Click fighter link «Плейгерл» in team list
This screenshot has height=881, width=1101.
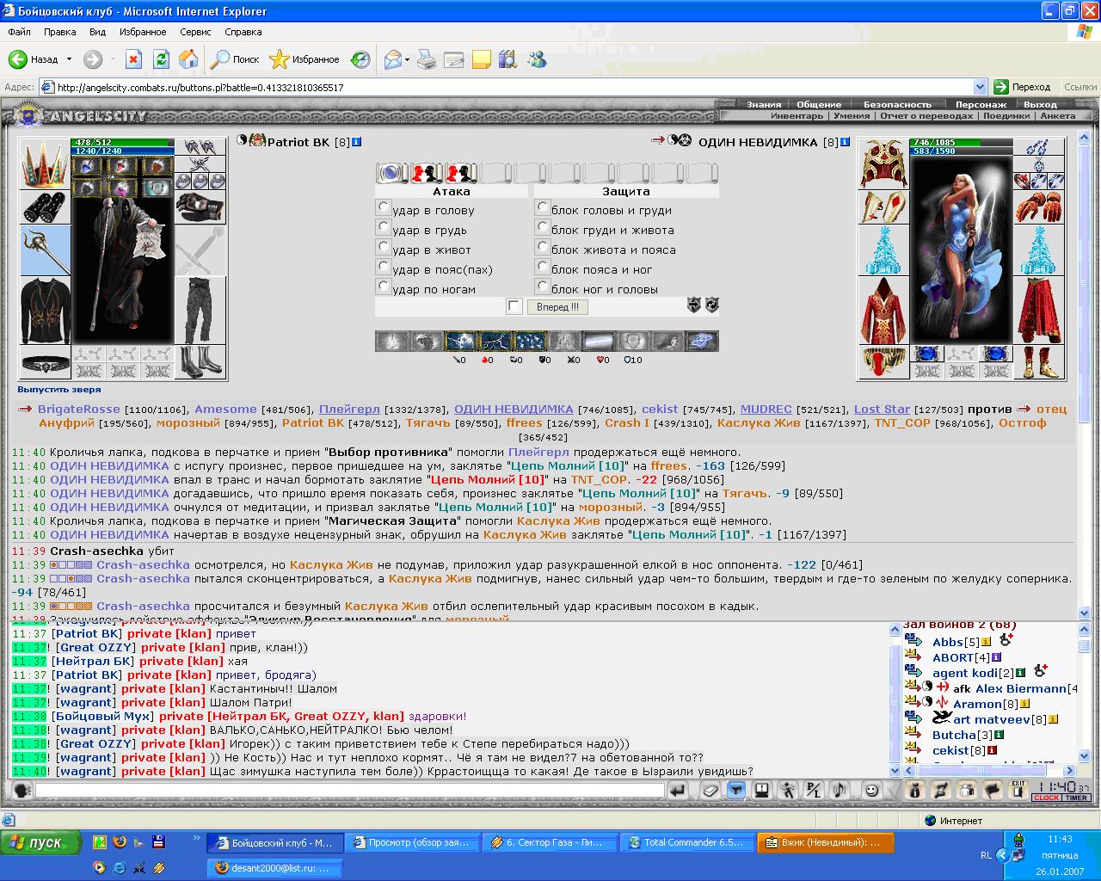click(x=349, y=410)
